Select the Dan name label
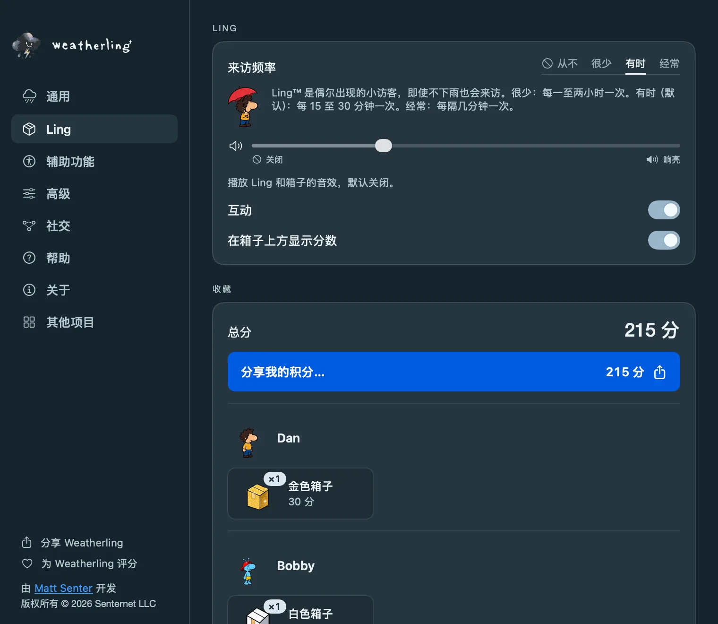 pyautogui.click(x=288, y=438)
